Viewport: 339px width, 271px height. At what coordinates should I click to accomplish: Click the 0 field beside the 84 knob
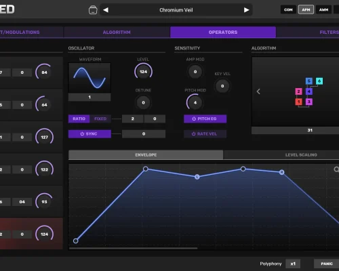pyautogui.click(x=22, y=72)
